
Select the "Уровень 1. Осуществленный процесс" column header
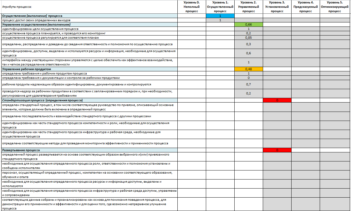tap(220, 7)
